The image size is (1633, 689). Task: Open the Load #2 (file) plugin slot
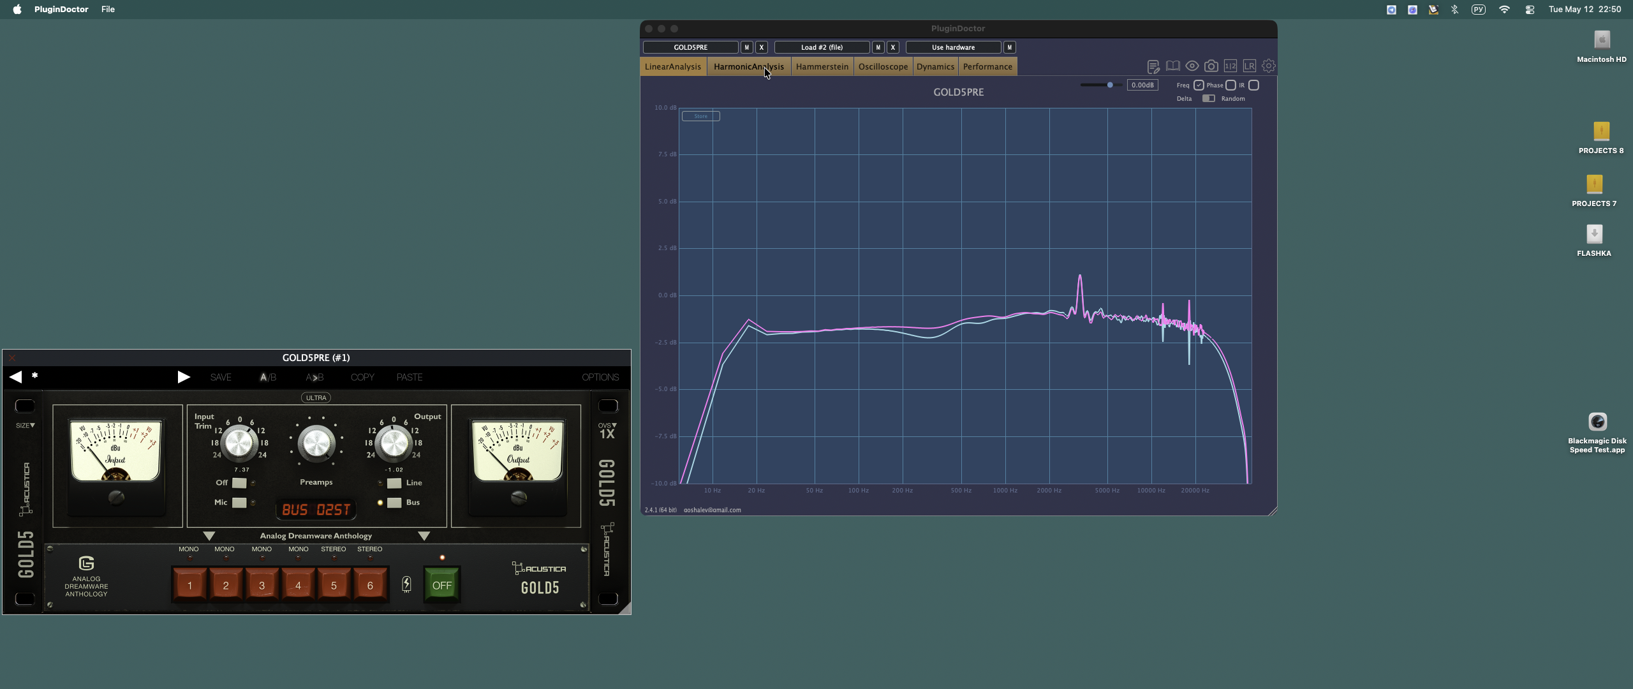[822, 47]
